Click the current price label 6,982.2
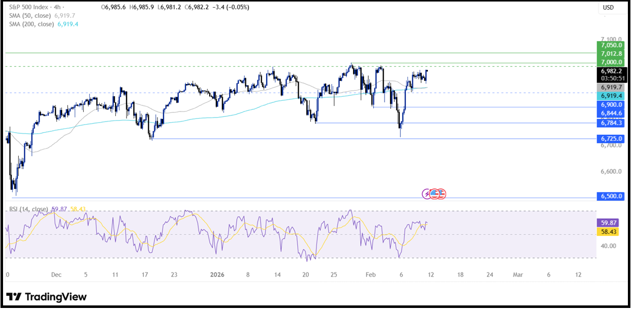 [611, 71]
